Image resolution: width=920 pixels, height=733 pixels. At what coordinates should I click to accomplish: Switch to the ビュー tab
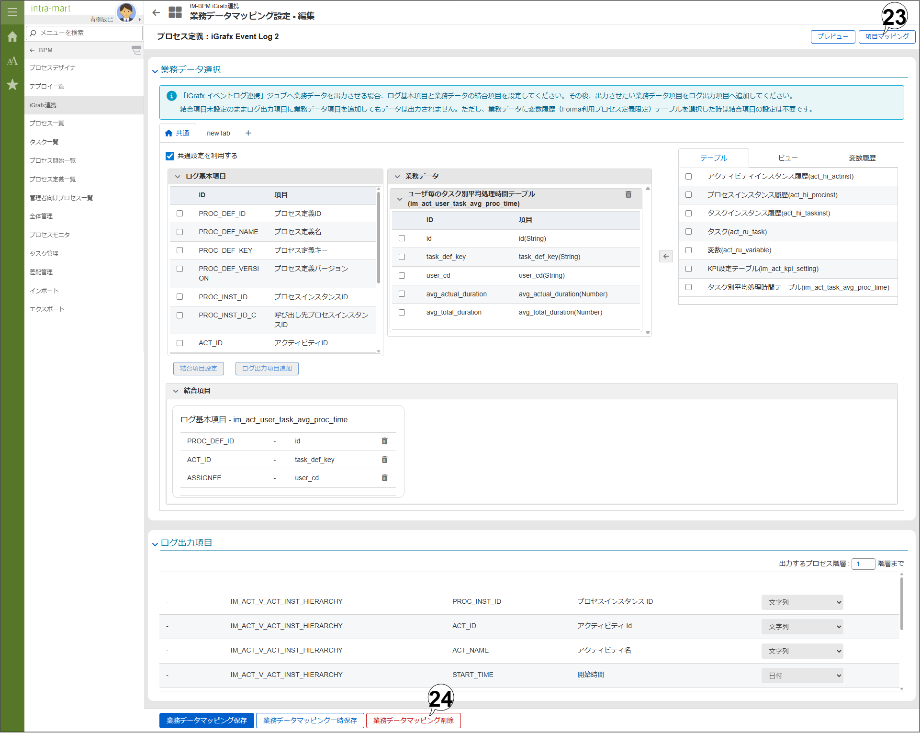787,158
